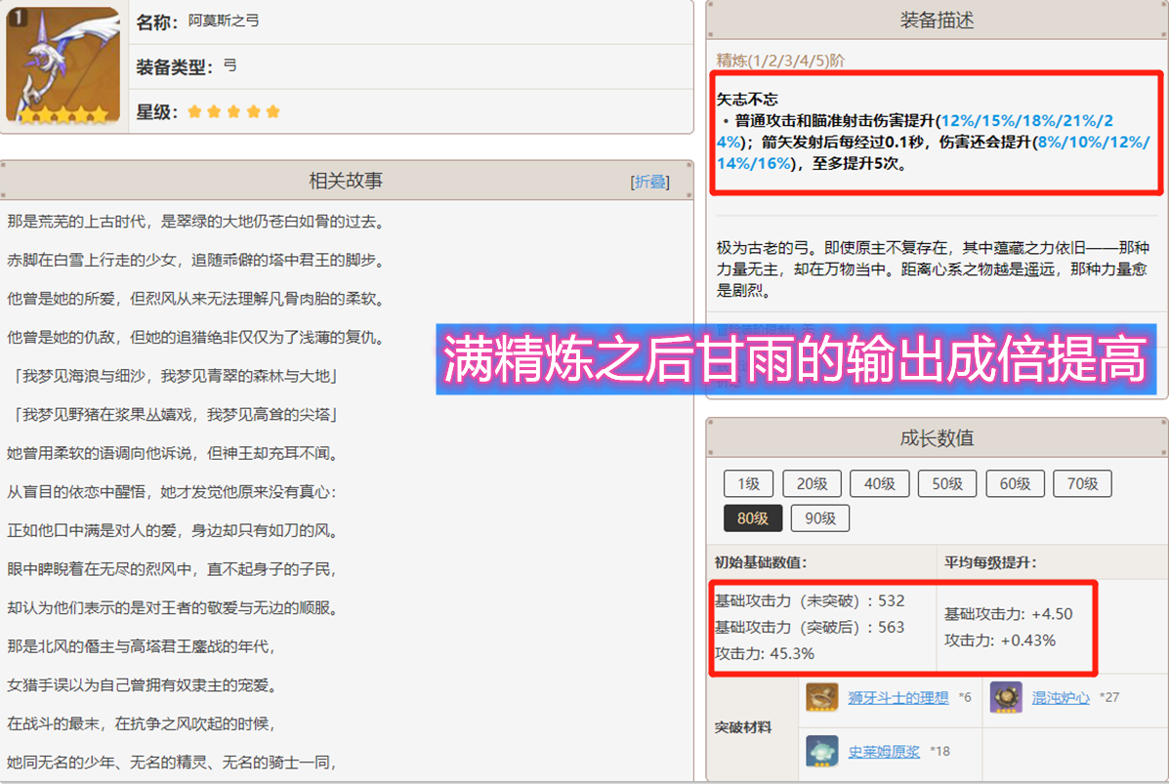The image size is (1169, 784).
Task: Select the 40级 level option
Action: [879, 483]
